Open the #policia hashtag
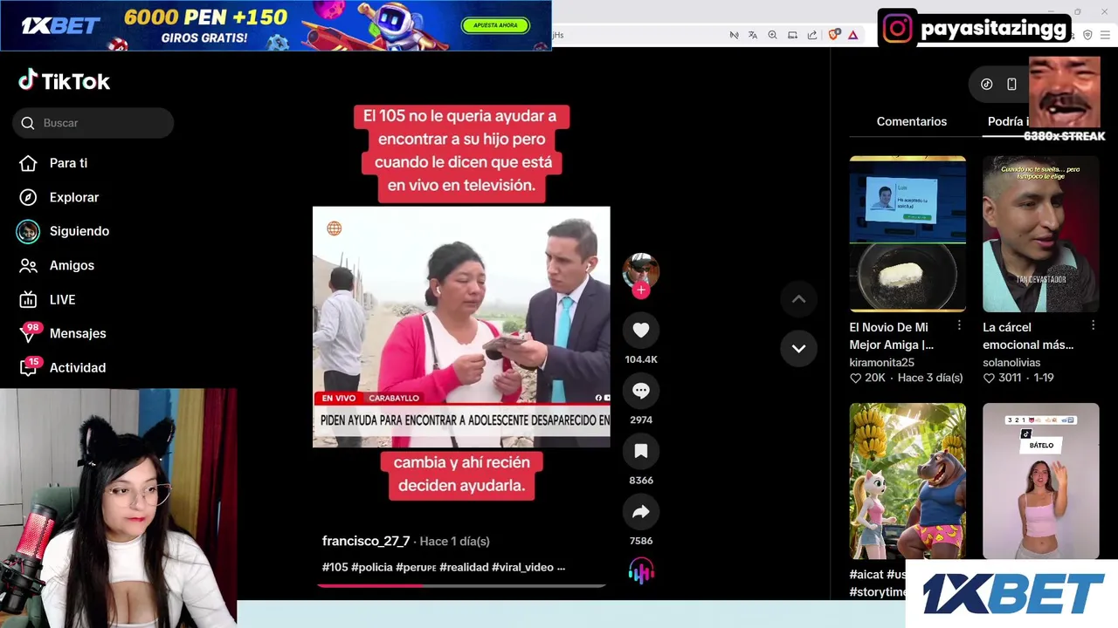This screenshot has height=628, width=1118. click(x=372, y=567)
